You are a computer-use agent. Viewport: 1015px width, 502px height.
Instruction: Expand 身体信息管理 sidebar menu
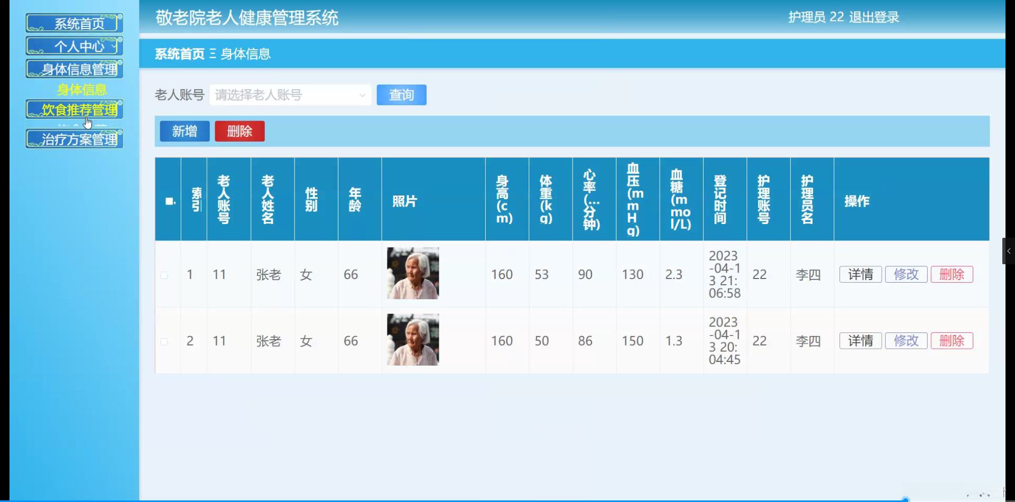coord(75,69)
